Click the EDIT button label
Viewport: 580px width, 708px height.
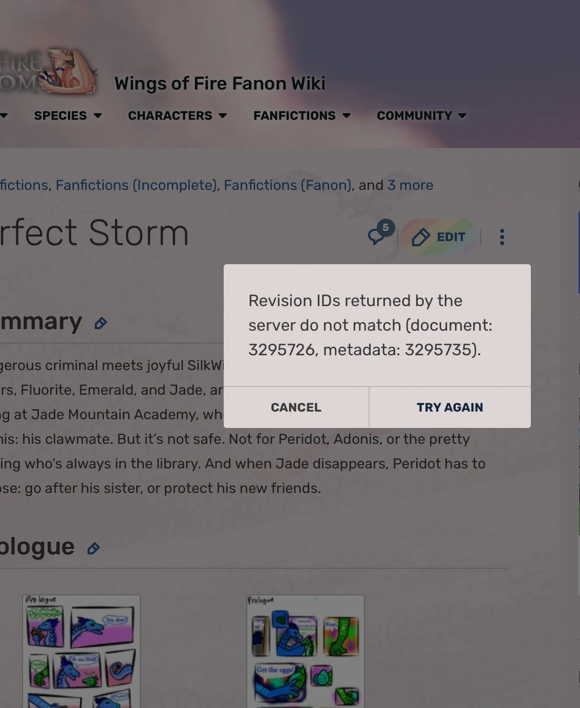coord(451,237)
